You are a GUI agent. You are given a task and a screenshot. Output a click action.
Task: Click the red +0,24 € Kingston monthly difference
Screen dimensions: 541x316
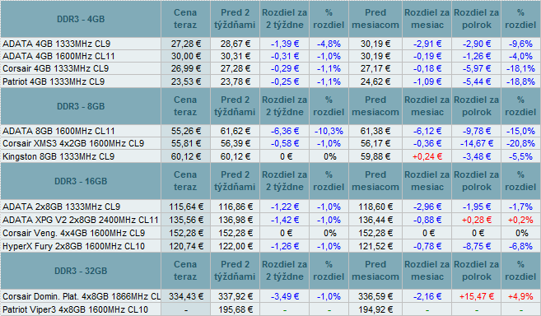[x=427, y=156]
